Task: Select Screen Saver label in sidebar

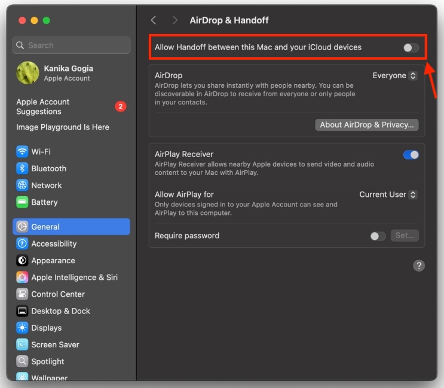Action: pyautogui.click(x=55, y=345)
